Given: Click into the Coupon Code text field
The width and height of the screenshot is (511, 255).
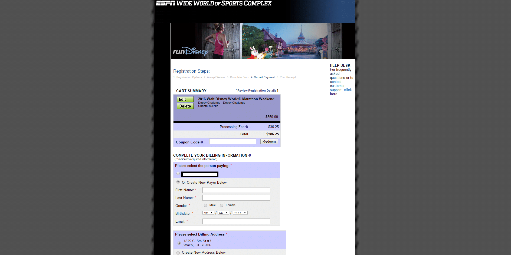Looking at the screenshot, I should [x=232, y=142].
